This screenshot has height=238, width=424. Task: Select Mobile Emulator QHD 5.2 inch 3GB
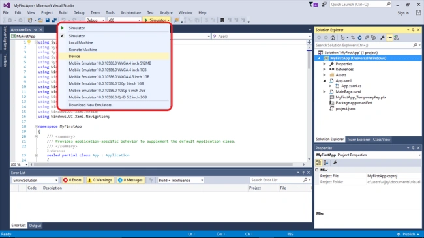coord(114,97)
